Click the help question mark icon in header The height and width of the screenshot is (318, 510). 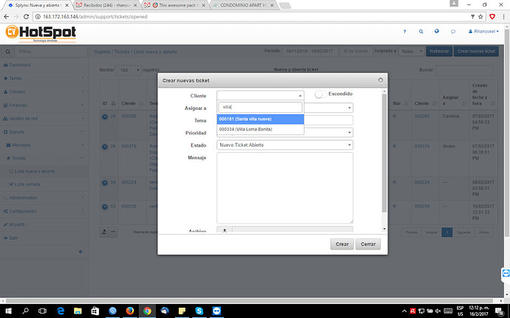[404, 32]
